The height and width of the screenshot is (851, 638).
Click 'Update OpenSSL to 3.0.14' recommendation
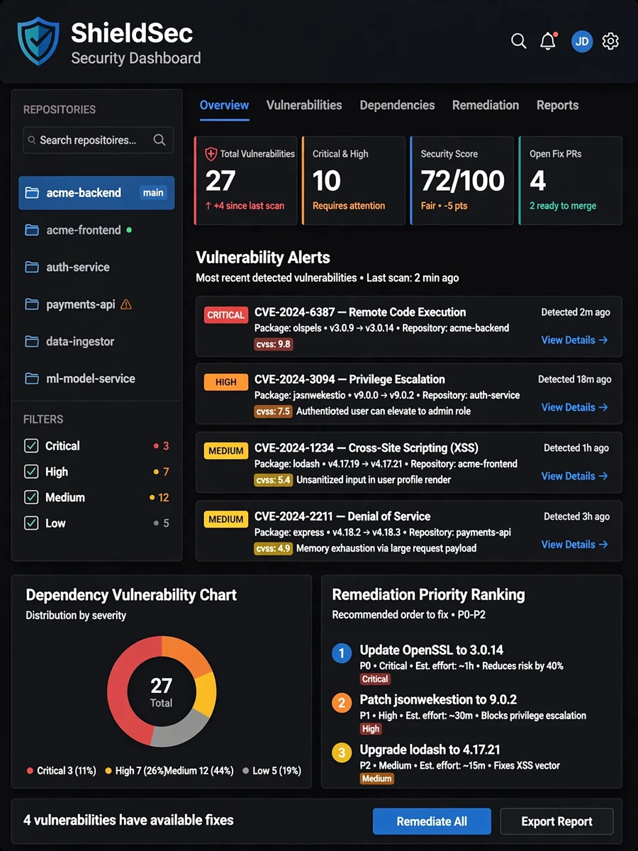tap(432, 650)
